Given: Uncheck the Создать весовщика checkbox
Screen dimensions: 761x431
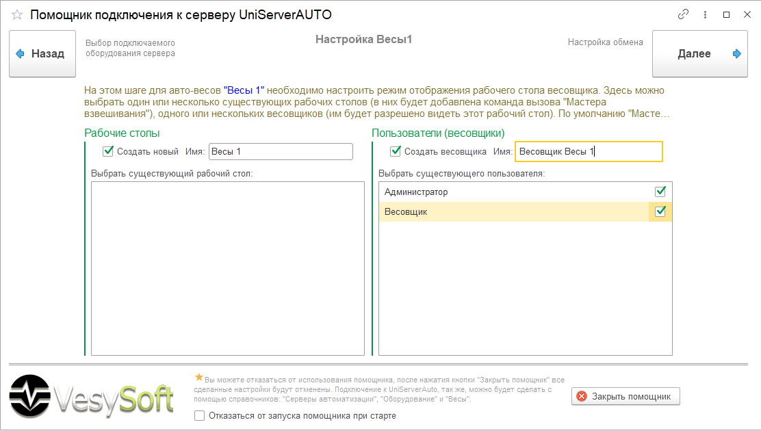Looking at the screenshot, I should (395, 151).
